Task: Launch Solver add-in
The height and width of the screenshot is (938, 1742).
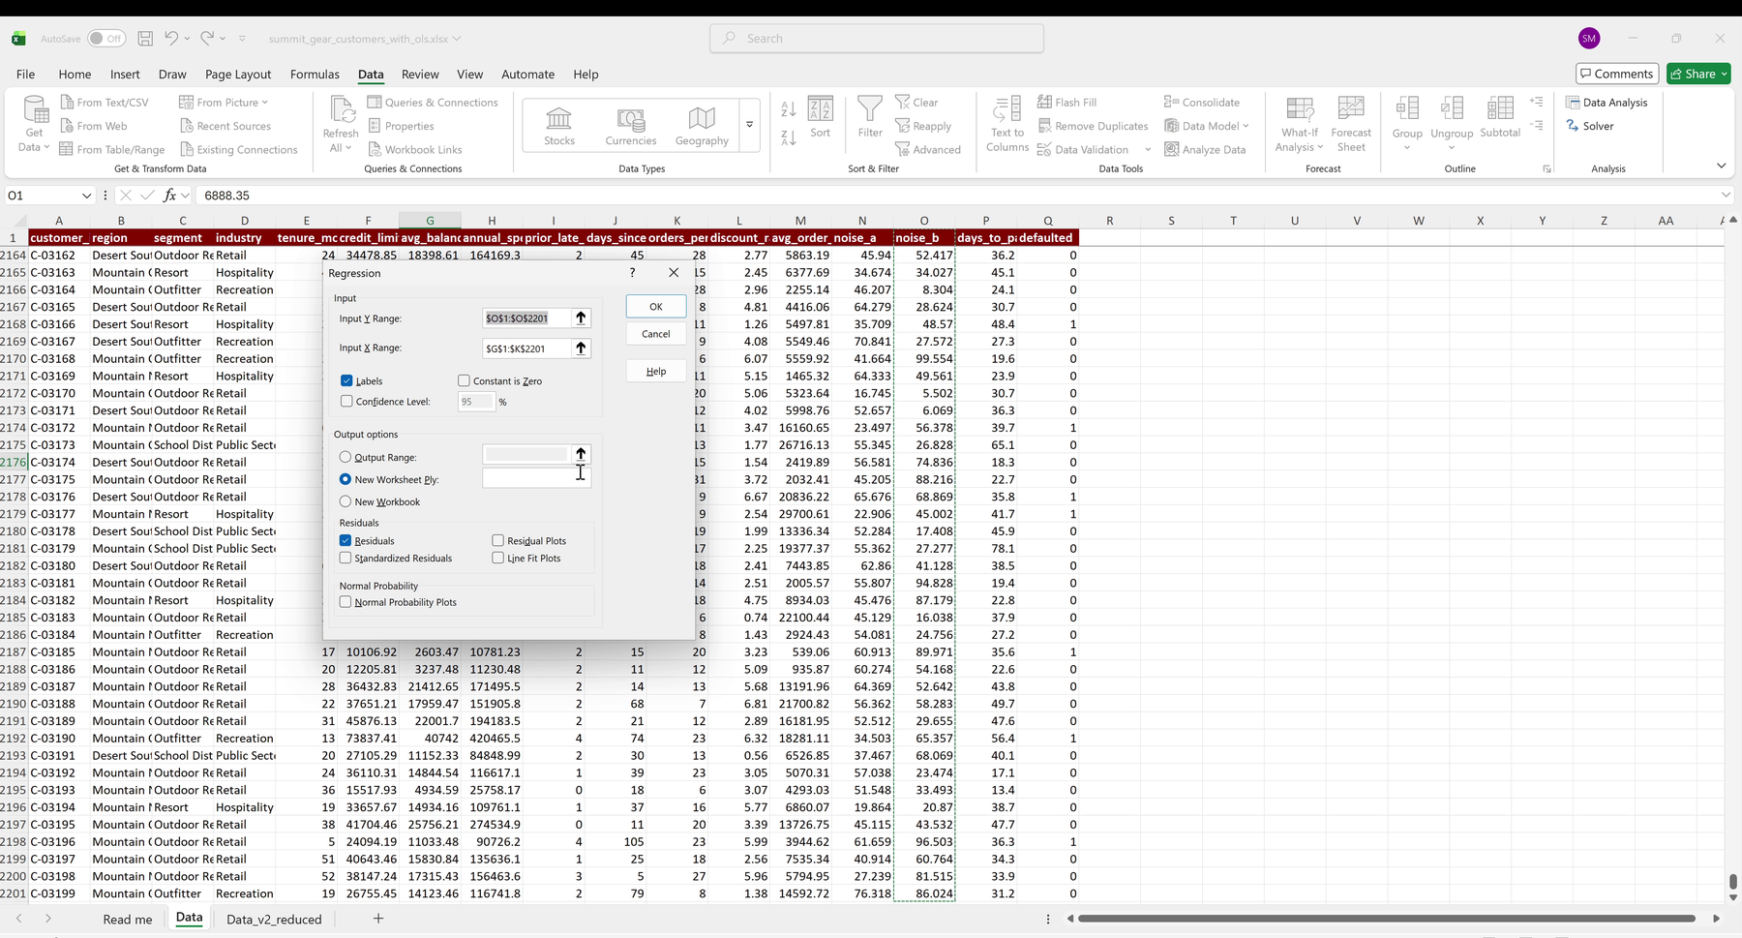Action: (1590, 126)
